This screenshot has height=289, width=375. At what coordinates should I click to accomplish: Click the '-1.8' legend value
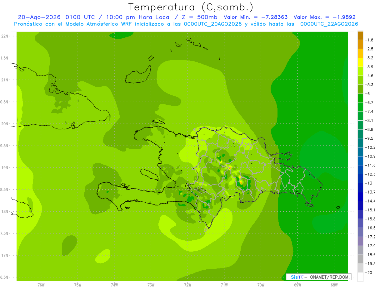click(369, 40)
